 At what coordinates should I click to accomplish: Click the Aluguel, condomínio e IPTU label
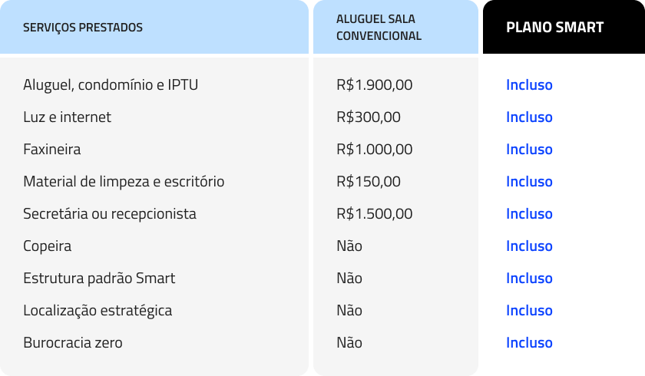111,85
